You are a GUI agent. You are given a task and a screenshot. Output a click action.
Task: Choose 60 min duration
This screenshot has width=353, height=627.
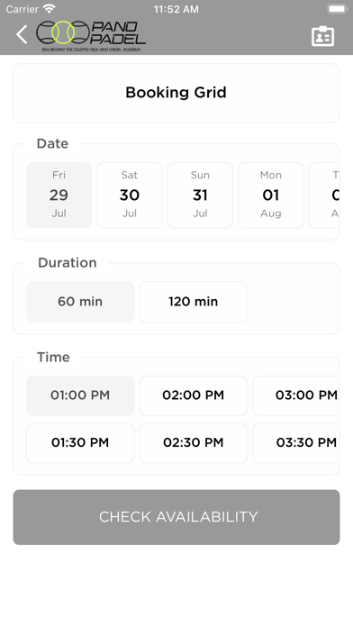[x=80, y=302]
